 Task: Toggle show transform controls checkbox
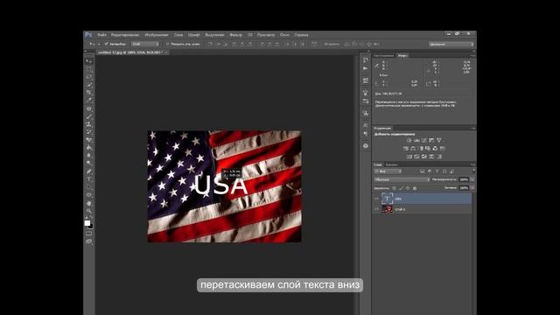pyautogui.click(x=167, y=44)
